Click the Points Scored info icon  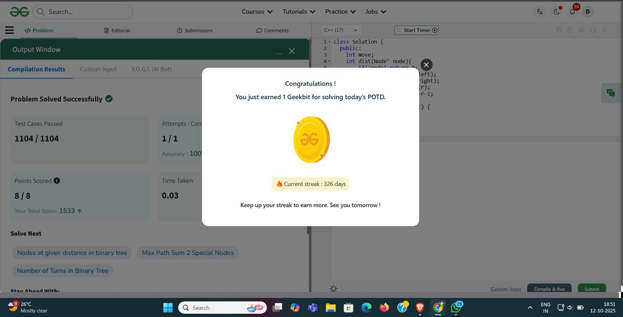click(57, 181)
